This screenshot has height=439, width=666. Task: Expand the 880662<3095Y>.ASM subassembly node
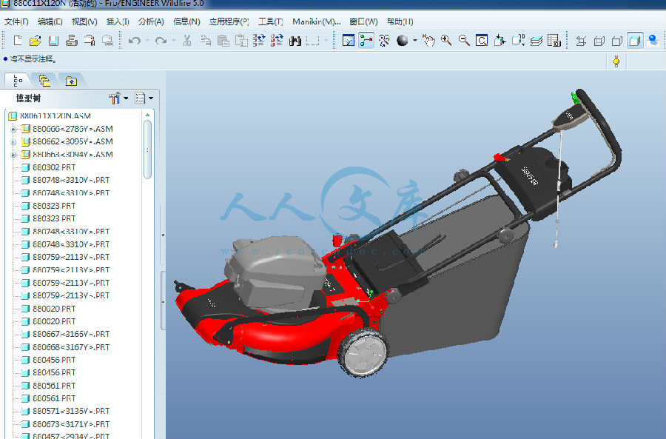coord(13,141)
